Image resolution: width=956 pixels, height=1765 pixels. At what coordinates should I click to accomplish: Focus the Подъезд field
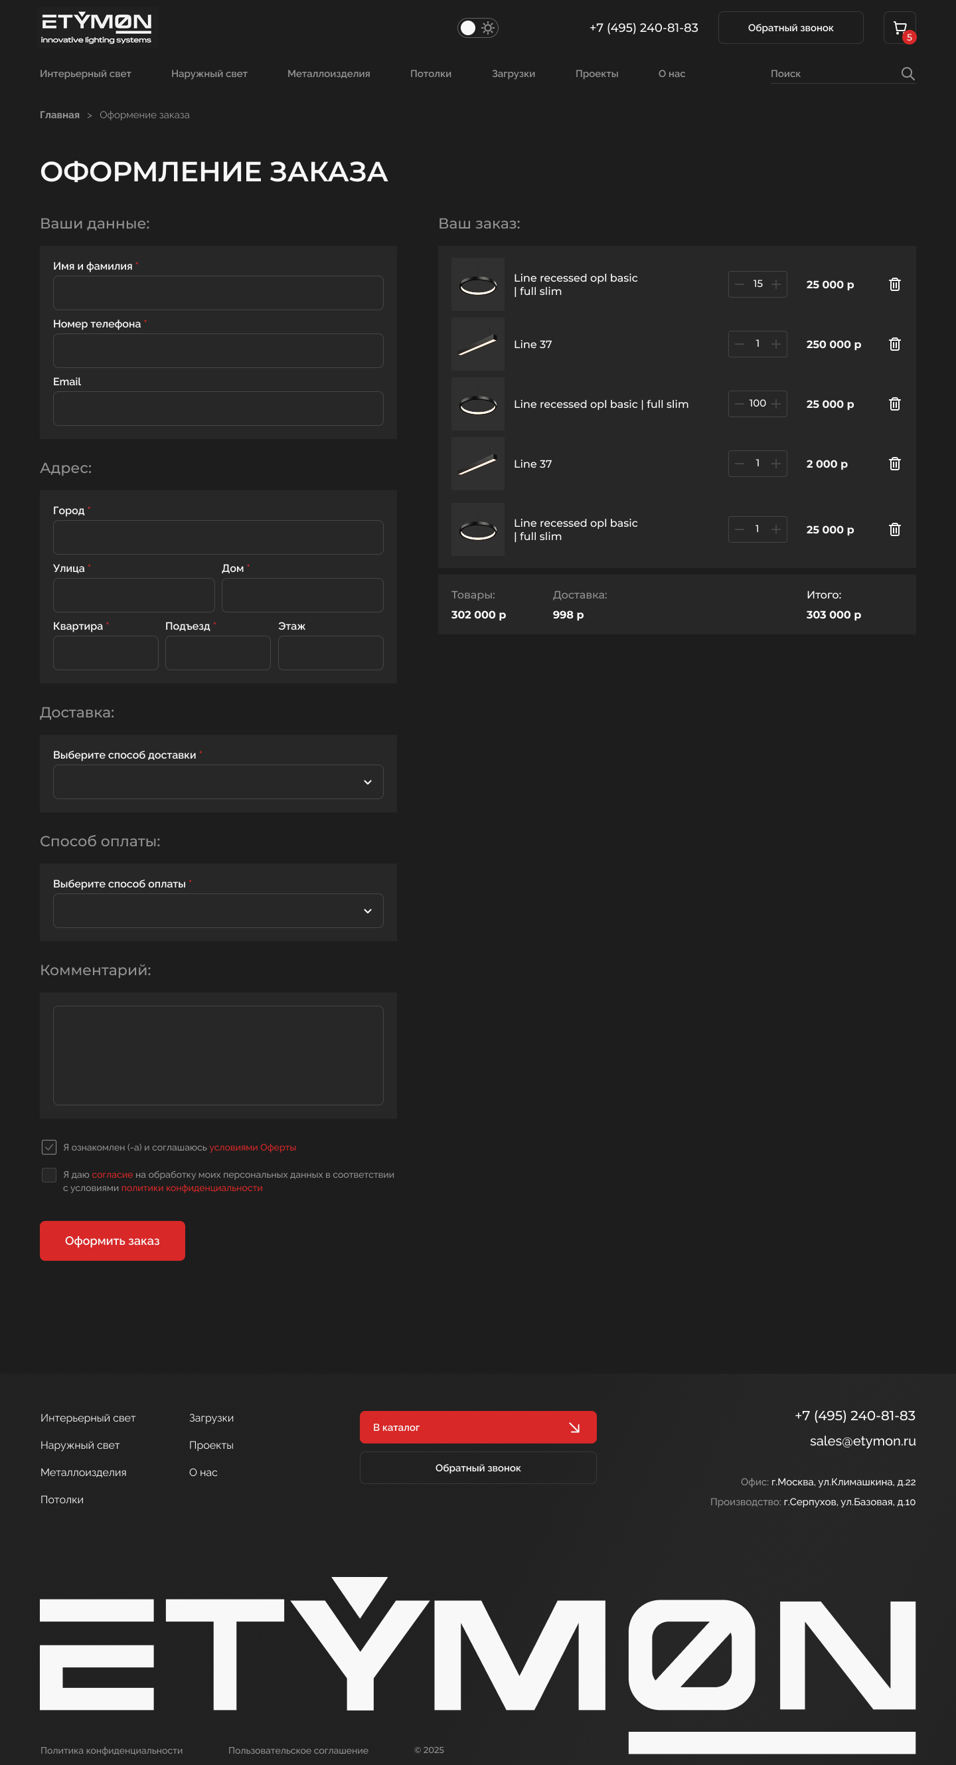click(218, 653)
